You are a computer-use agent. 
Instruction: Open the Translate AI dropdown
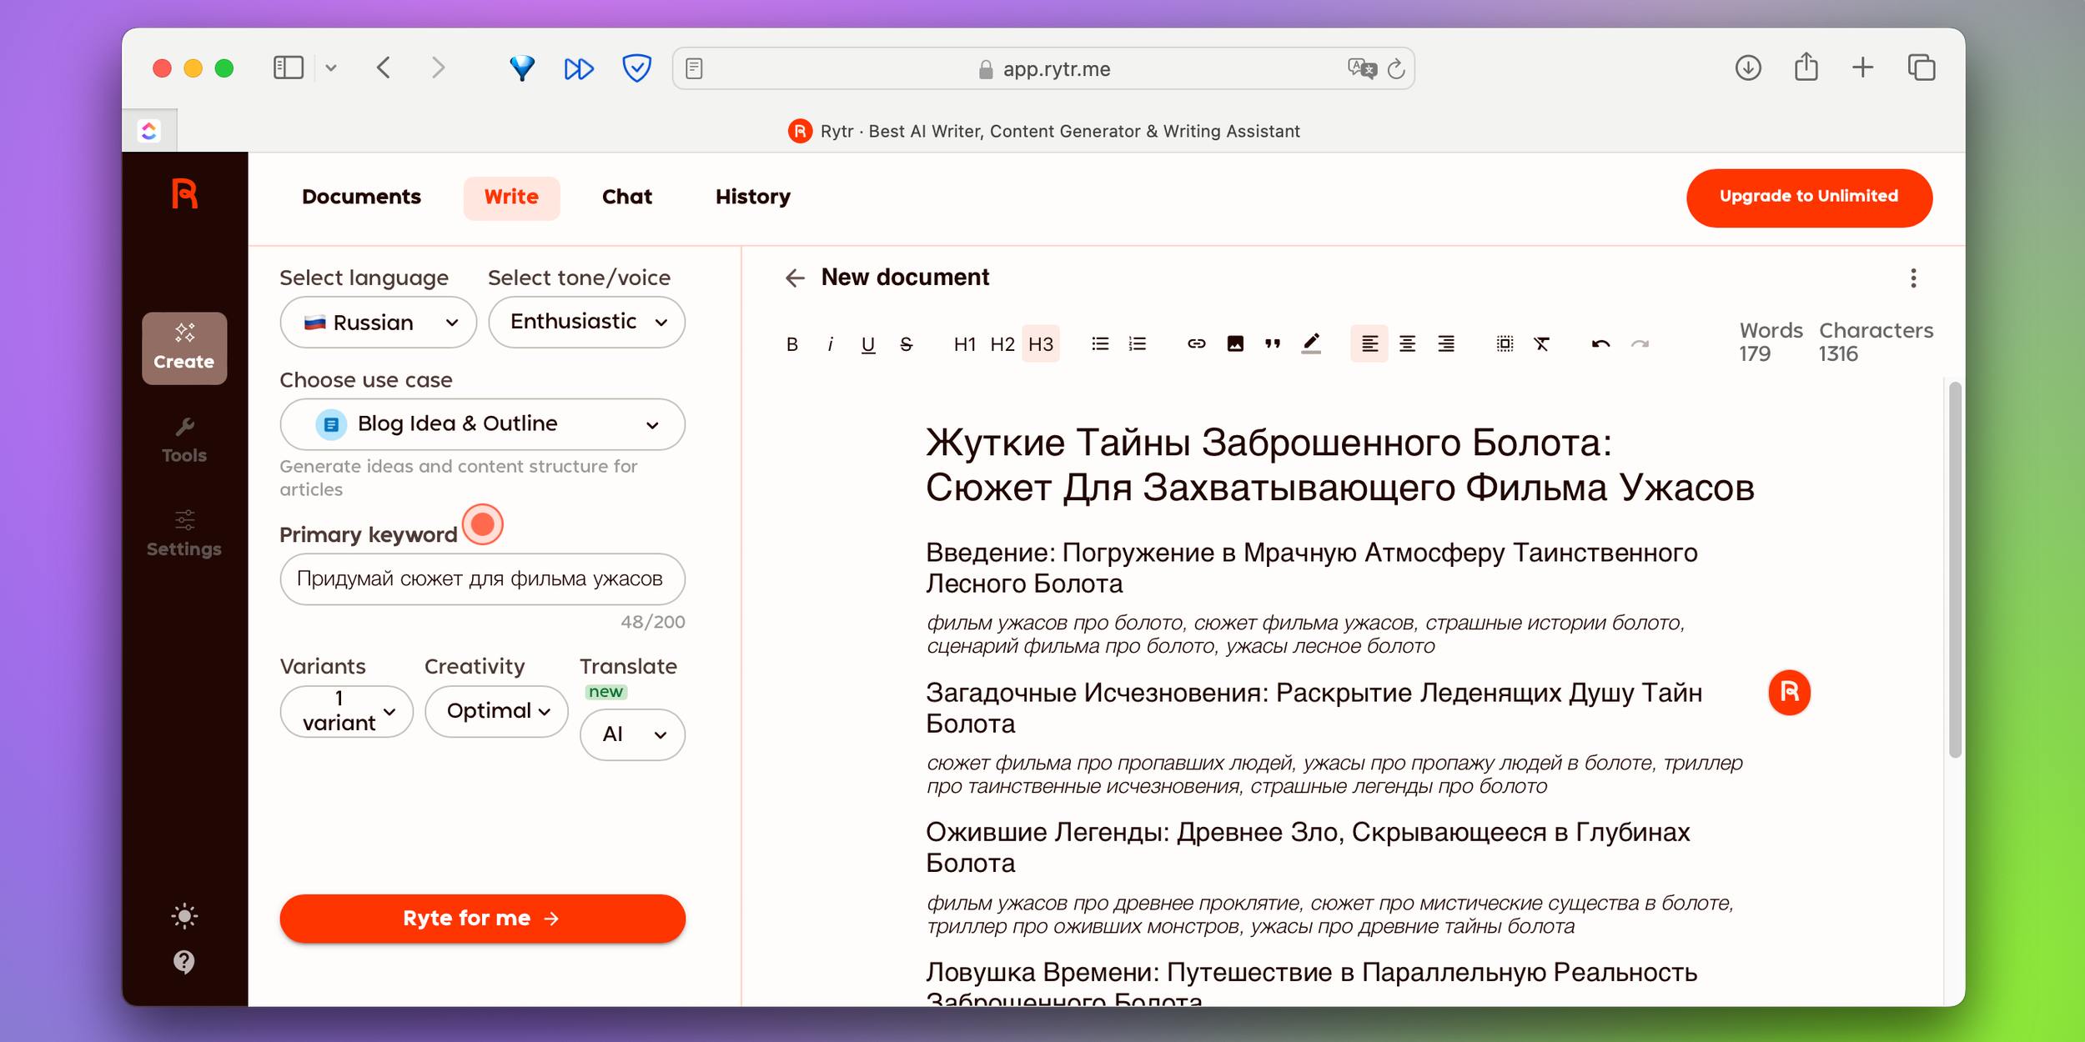coord(632,734)
